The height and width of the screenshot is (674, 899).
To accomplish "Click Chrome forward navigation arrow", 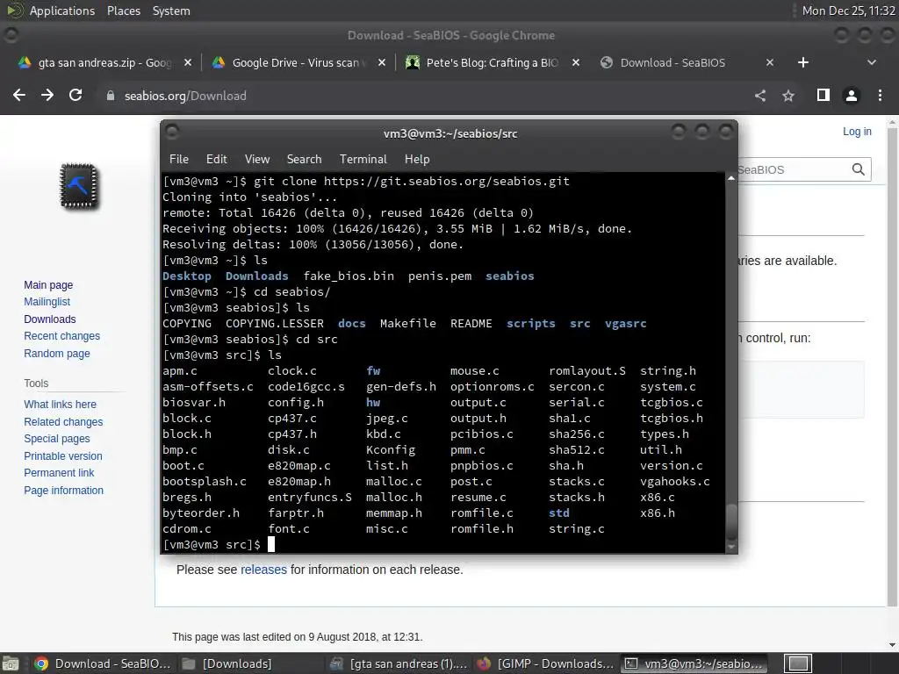I will pyautogui.click(x=47, y=96).
